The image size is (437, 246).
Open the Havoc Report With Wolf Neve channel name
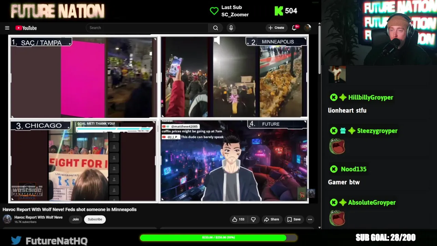point(38,217)
